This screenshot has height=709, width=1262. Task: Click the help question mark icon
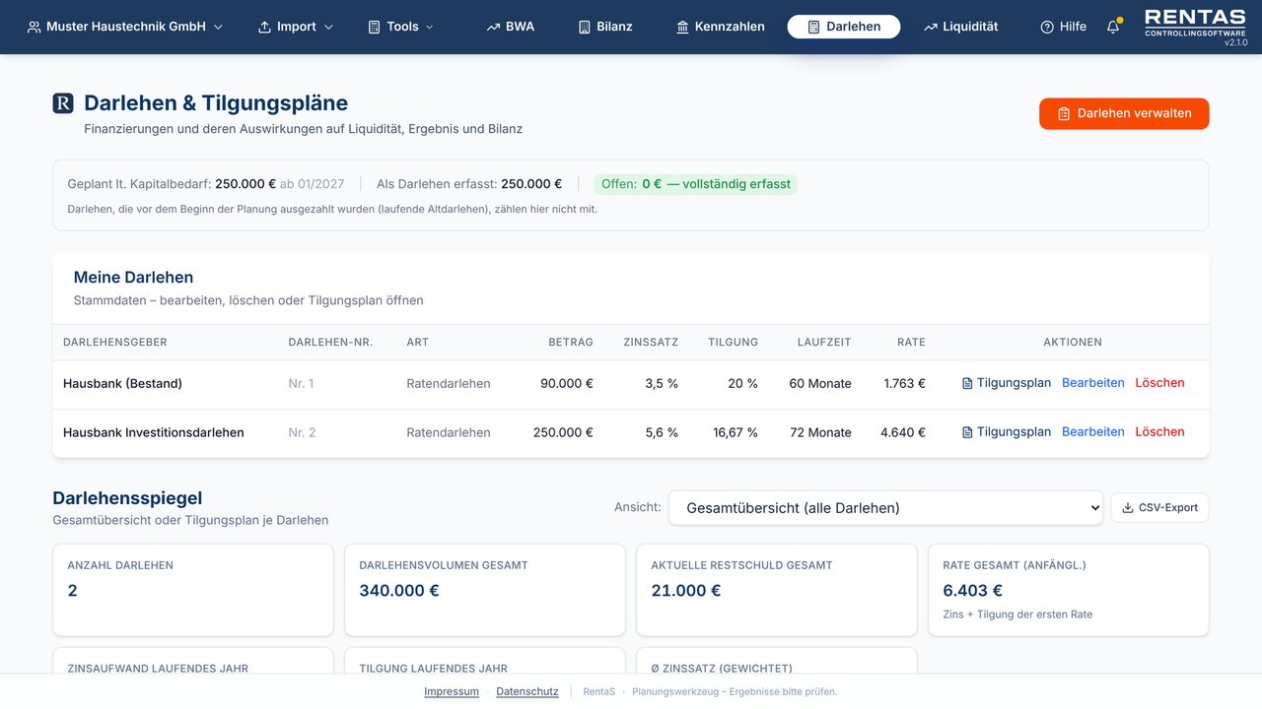(x=1047, y=27)
